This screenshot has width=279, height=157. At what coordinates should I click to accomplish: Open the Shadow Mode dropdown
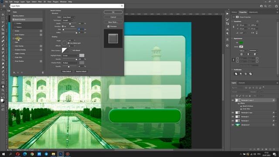pyautogui.click(x=70, y=63)
